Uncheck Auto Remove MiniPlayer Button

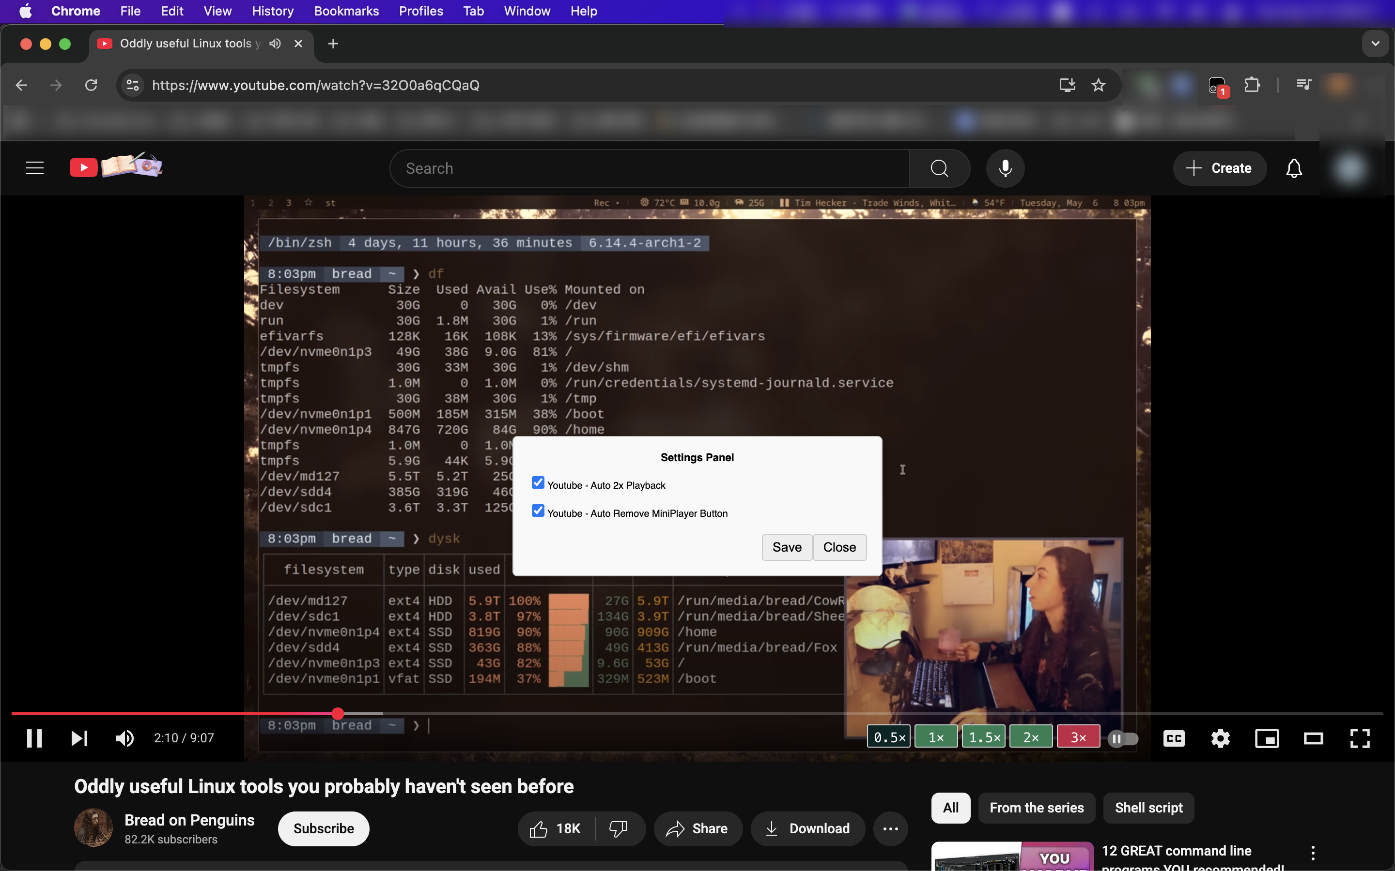[x=538, y=511]
